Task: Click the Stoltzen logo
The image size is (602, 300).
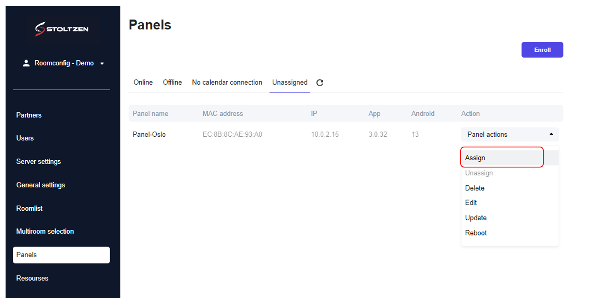Action: coord(62,29)
